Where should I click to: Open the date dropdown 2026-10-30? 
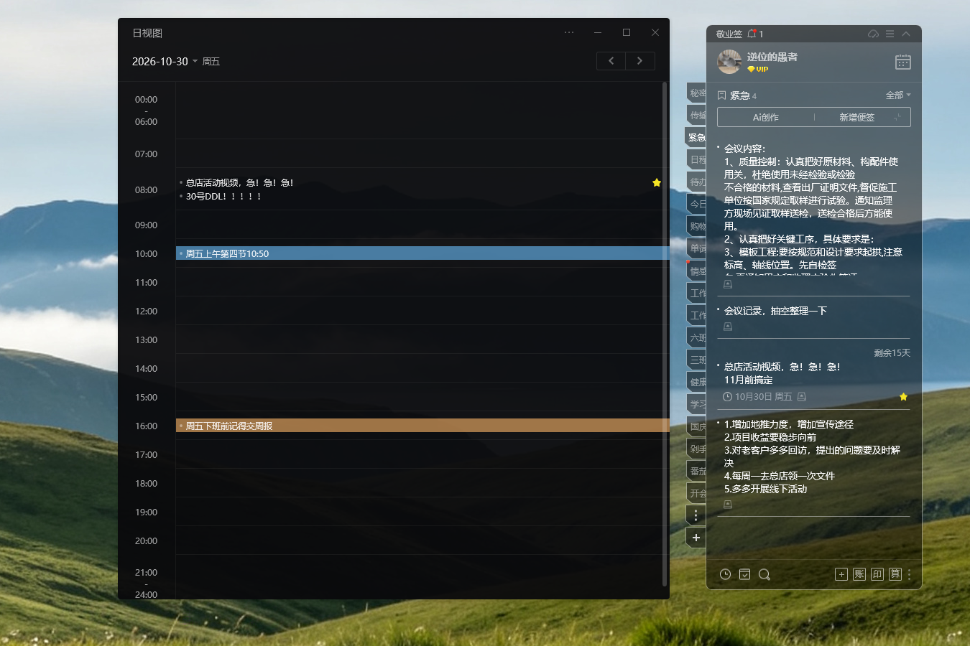(x=165, y=62)
